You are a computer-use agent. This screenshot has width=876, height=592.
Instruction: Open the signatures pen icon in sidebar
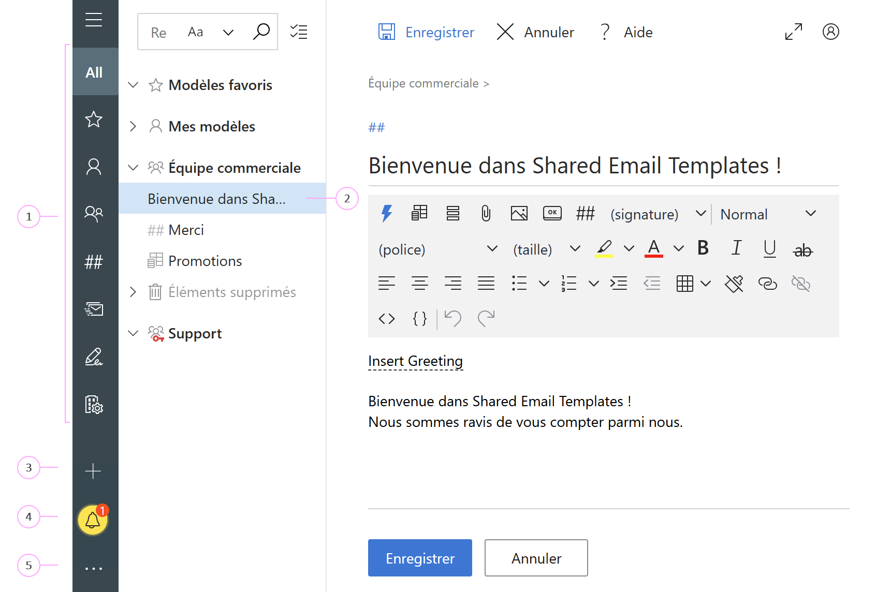(x=94, y=357)
